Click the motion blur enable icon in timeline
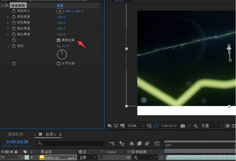236x161 pixels. [x=147, y=143]
